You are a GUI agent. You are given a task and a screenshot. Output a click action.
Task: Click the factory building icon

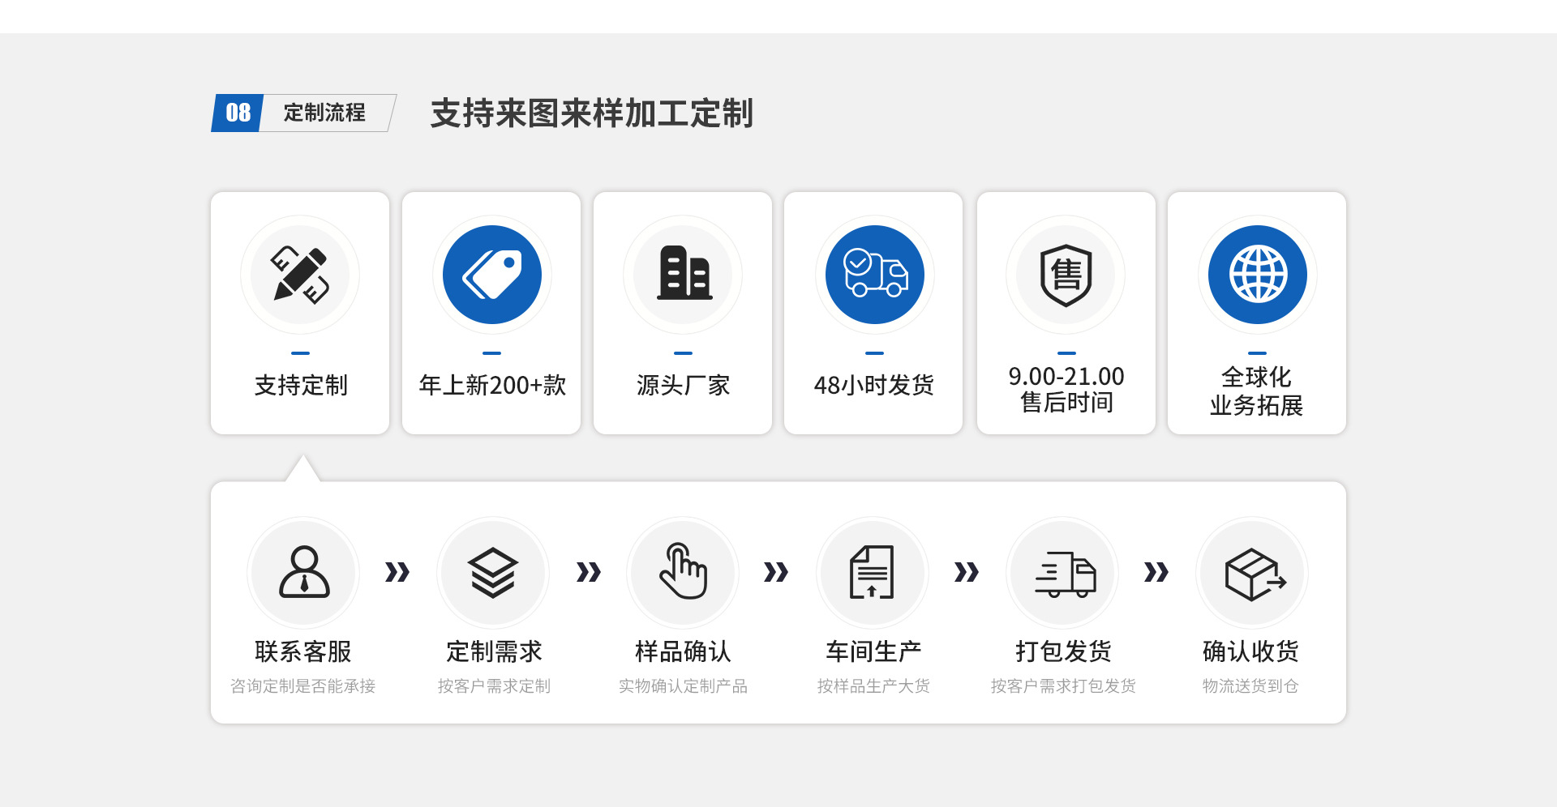[x=684, y=275]
